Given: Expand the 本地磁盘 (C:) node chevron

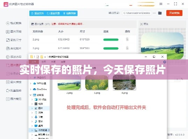Looking at the screenshot, I should (32, 130).
